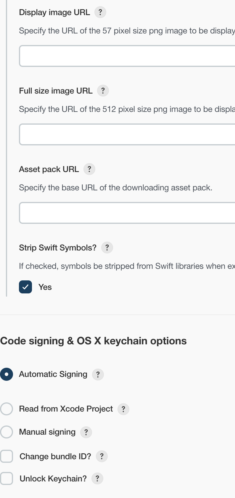The height and width of the screenshot is (498, 235).
Task: Click the Yes label for Strip Swift Symbols
Action: click(x=45, y=287)
